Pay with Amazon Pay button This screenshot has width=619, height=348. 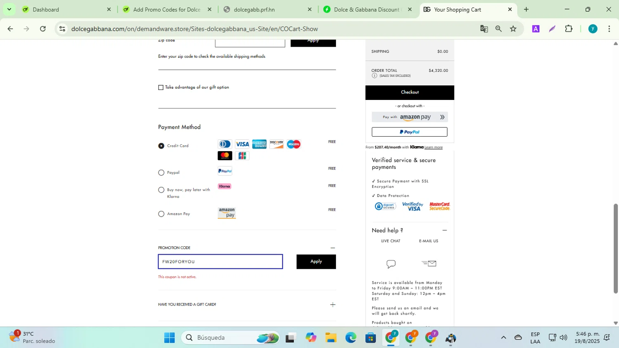point(410,117)
